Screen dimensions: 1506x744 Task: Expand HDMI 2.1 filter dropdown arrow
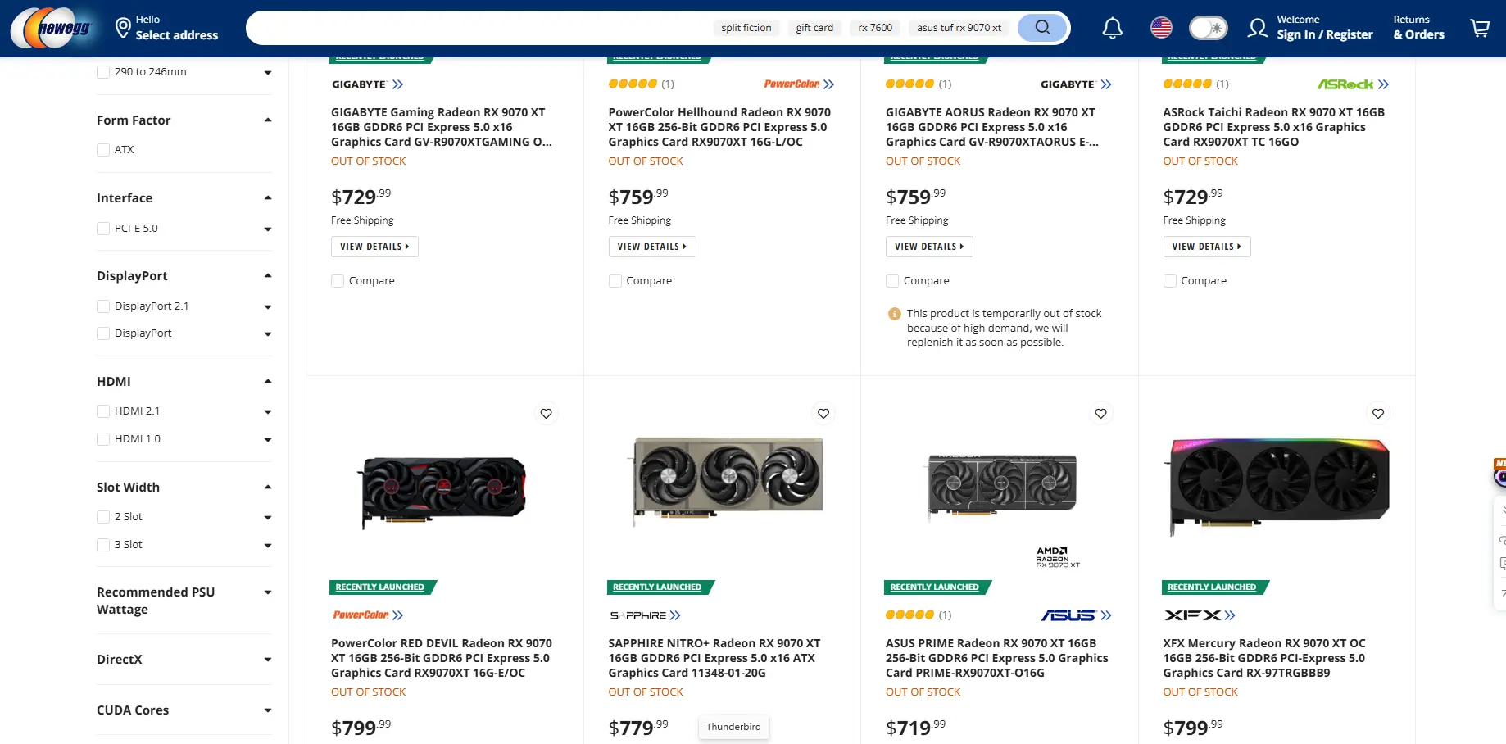267,412
